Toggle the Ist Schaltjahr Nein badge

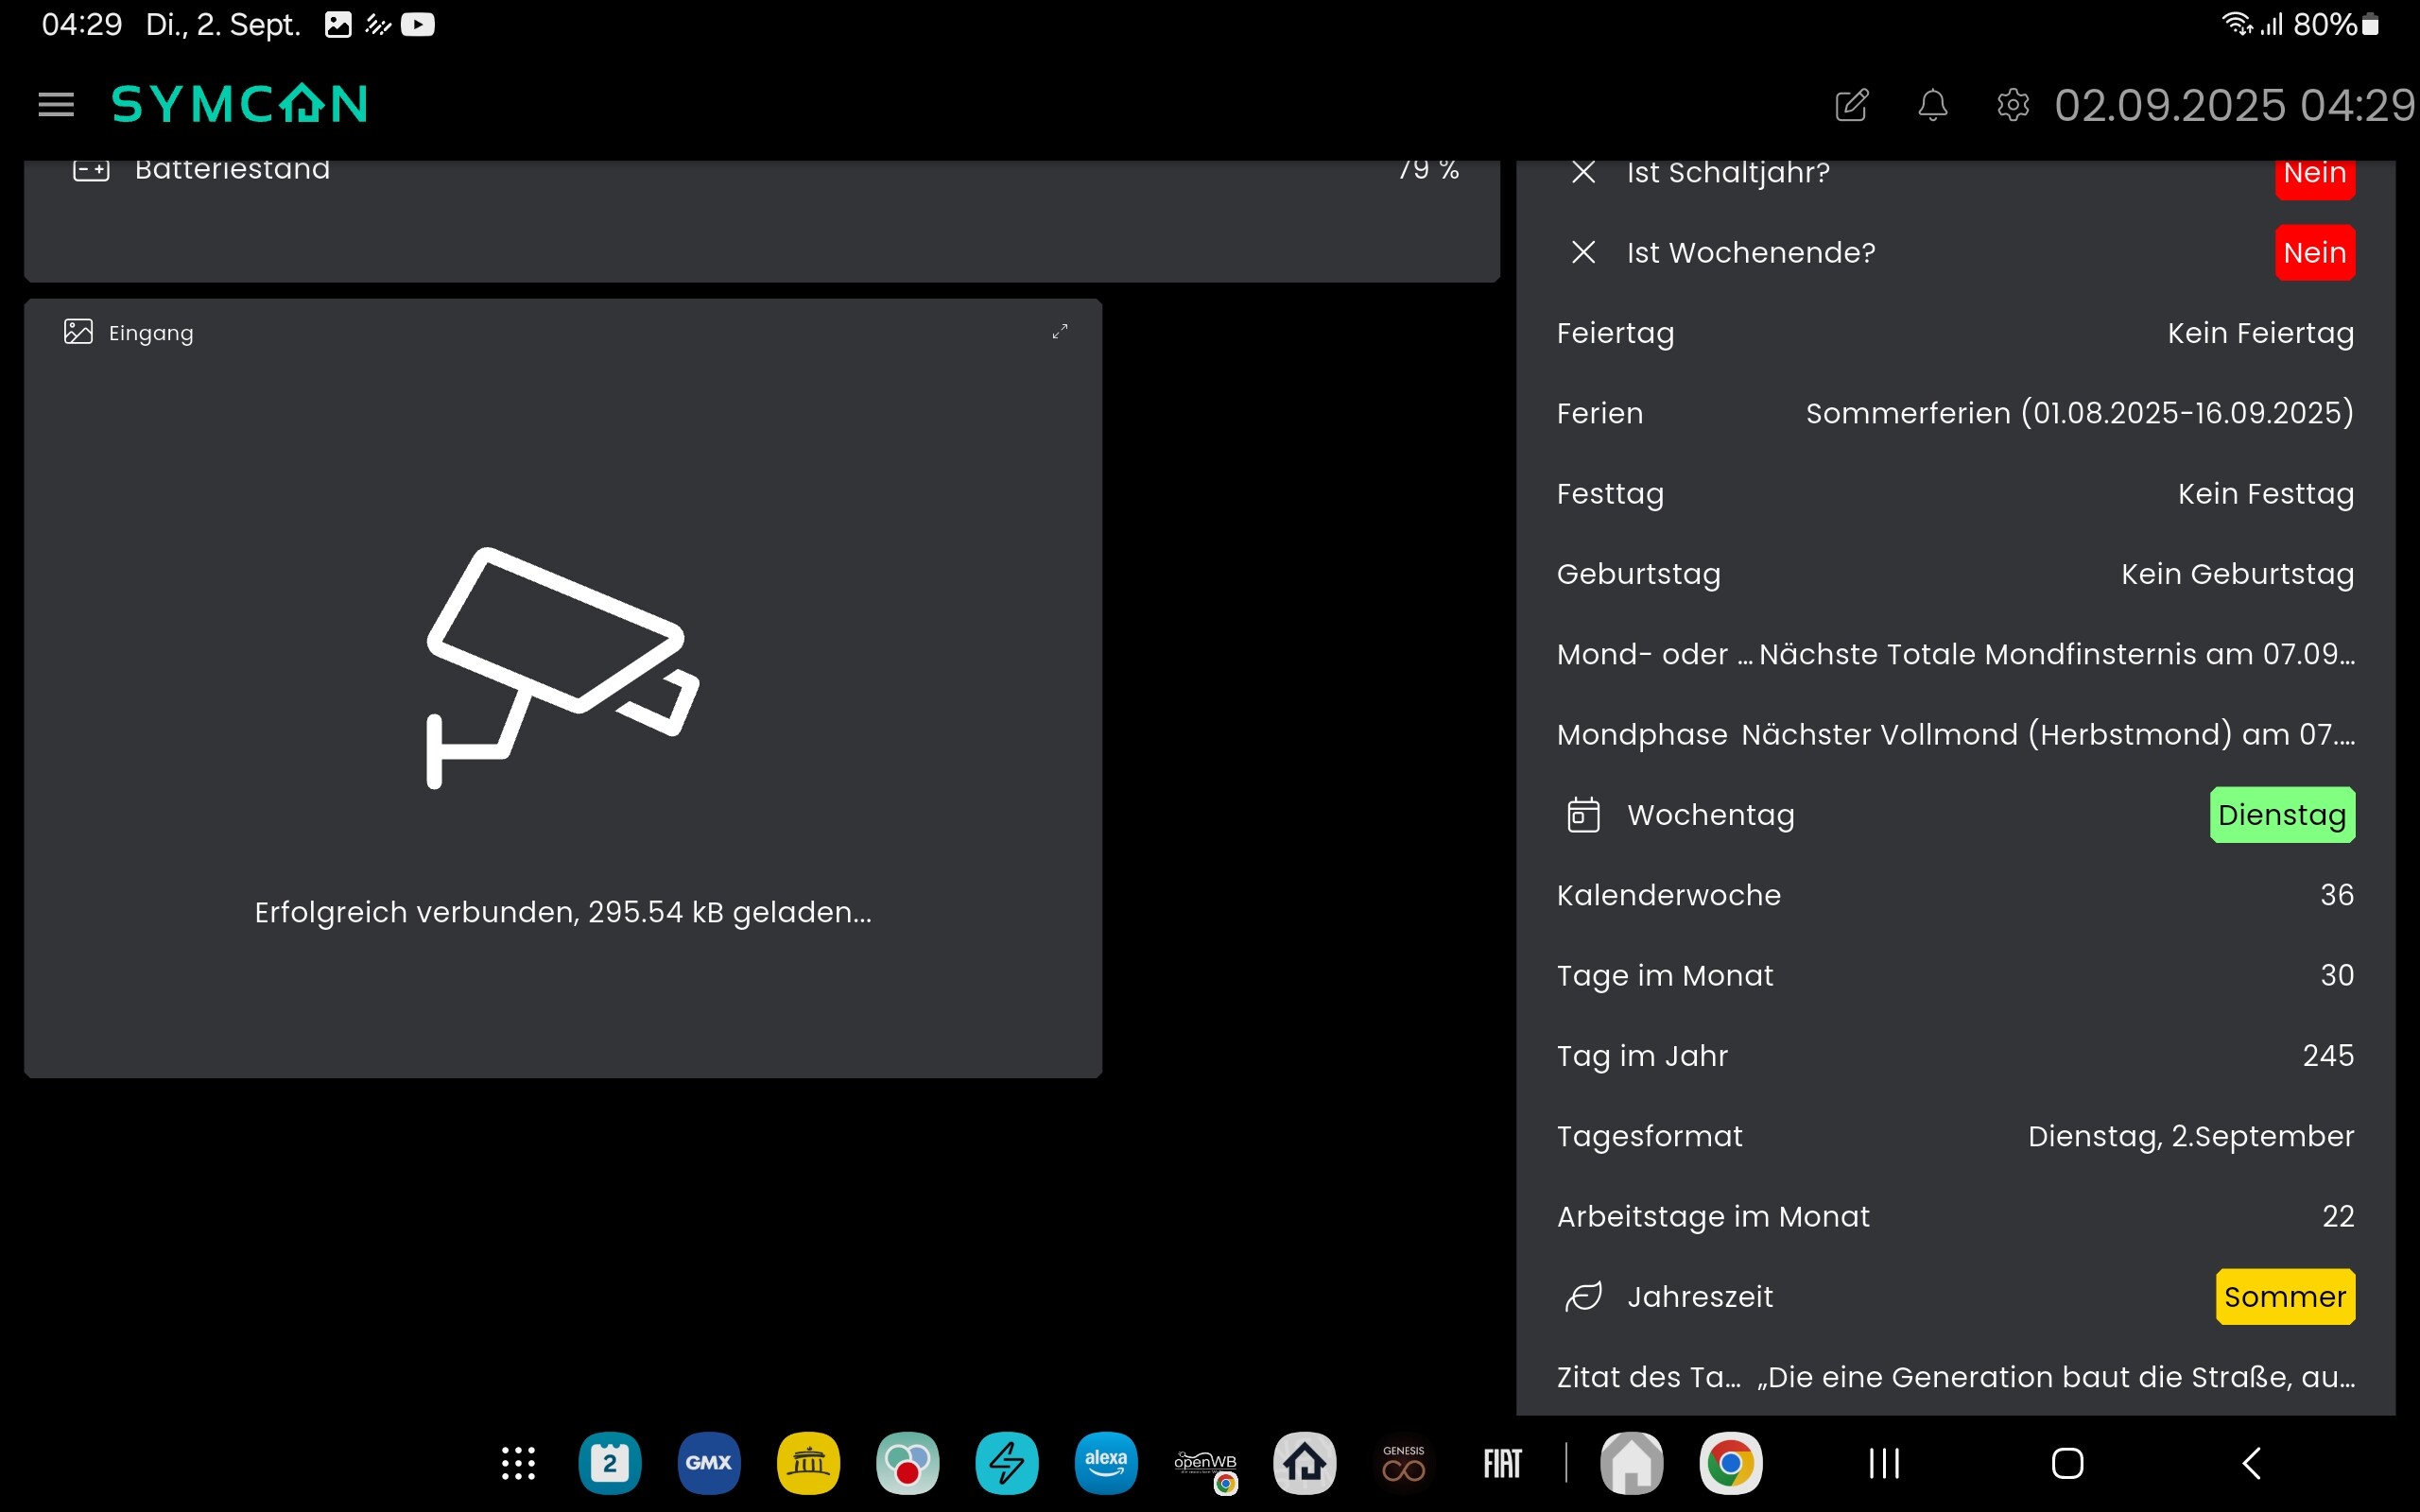tap(2314, 177)
